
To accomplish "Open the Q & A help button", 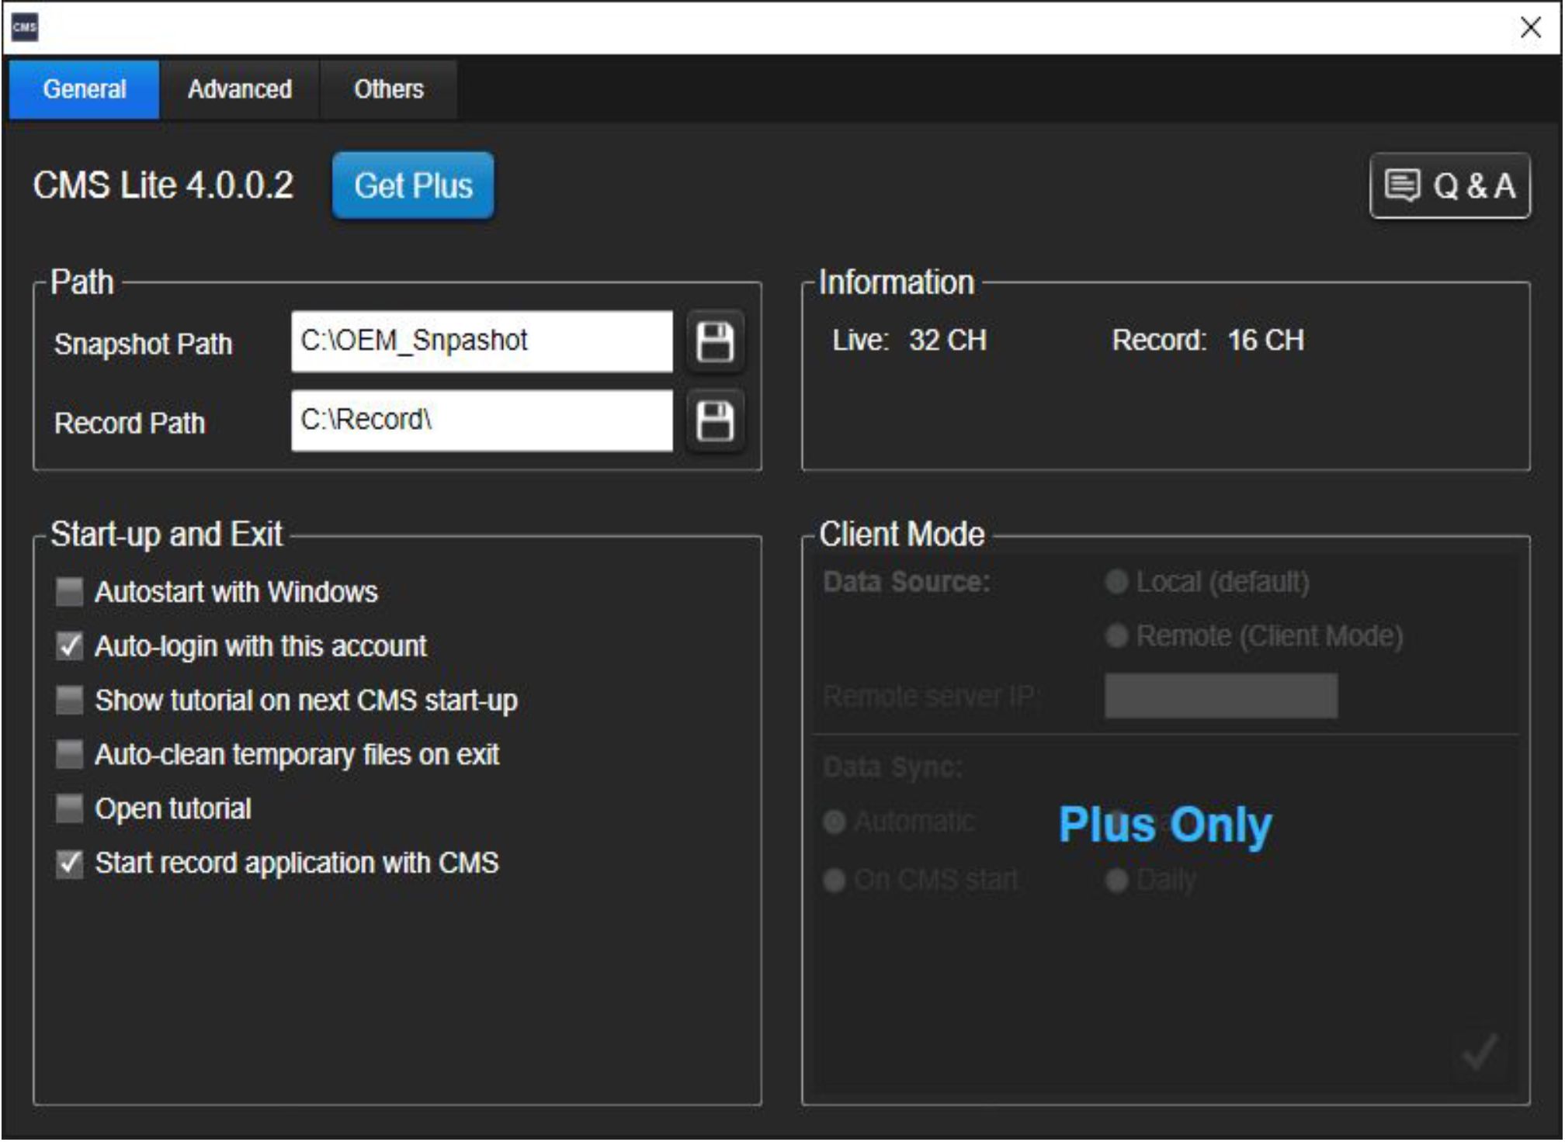I will [x=1449, y=186].
